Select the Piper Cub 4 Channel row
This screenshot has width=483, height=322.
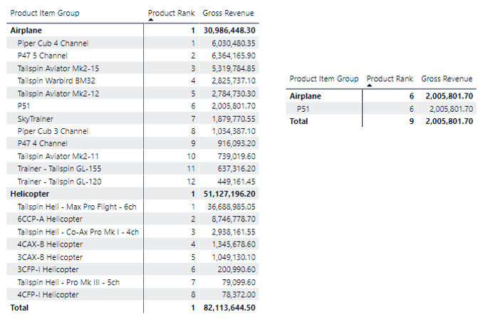tap(47, 43)
